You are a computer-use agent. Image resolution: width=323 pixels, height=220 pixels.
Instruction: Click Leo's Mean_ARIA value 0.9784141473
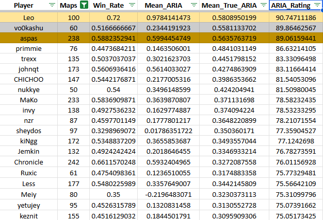[168, 17]
